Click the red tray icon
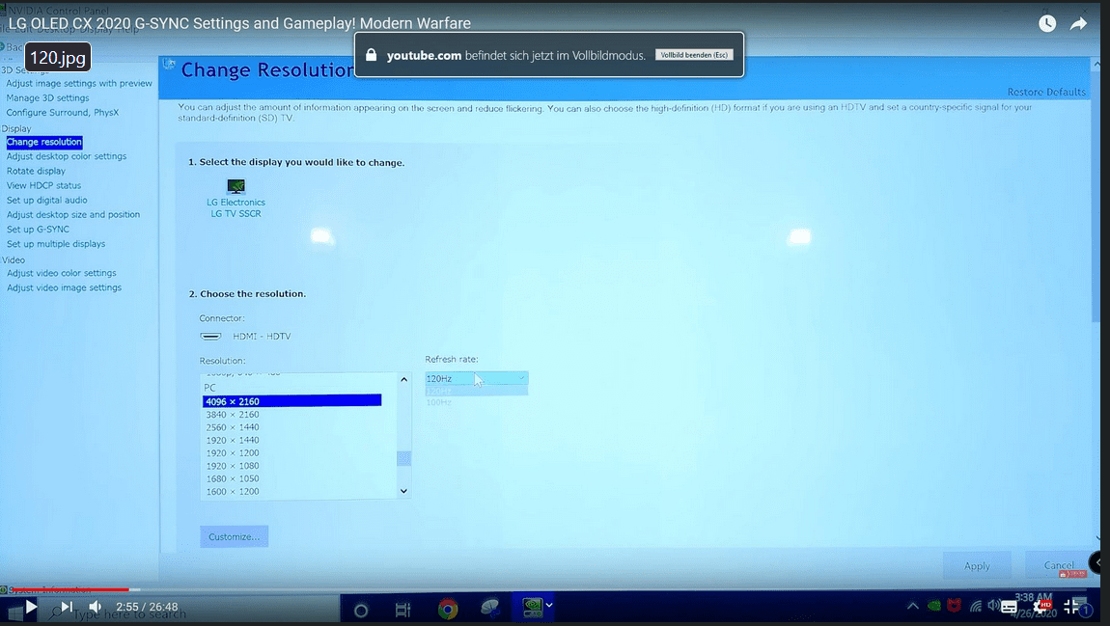The image size is (1110, 626). (955, 606)
